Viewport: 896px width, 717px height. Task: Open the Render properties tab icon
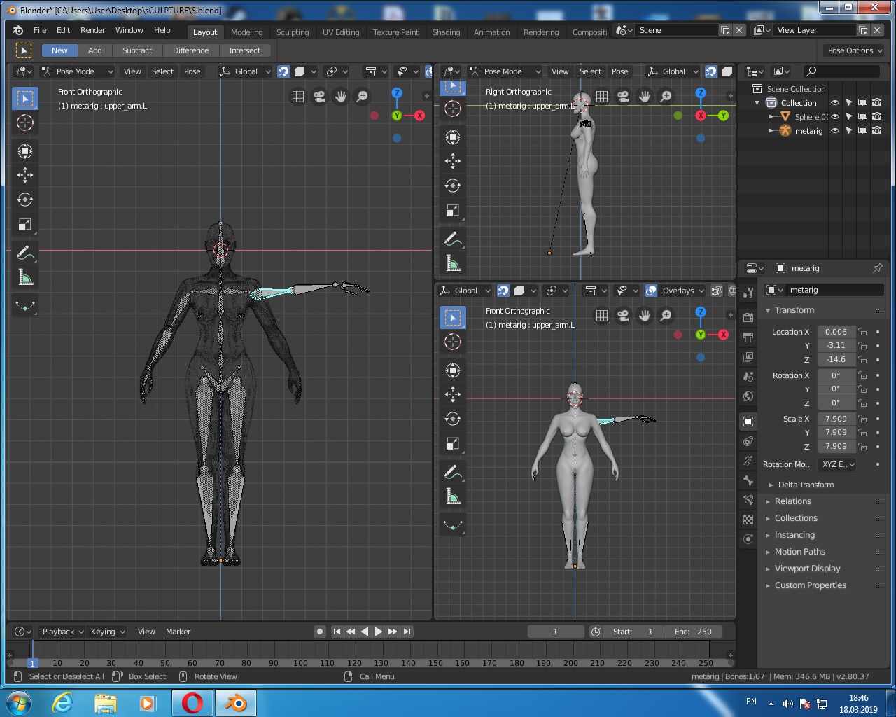click(x=748, y=317)
